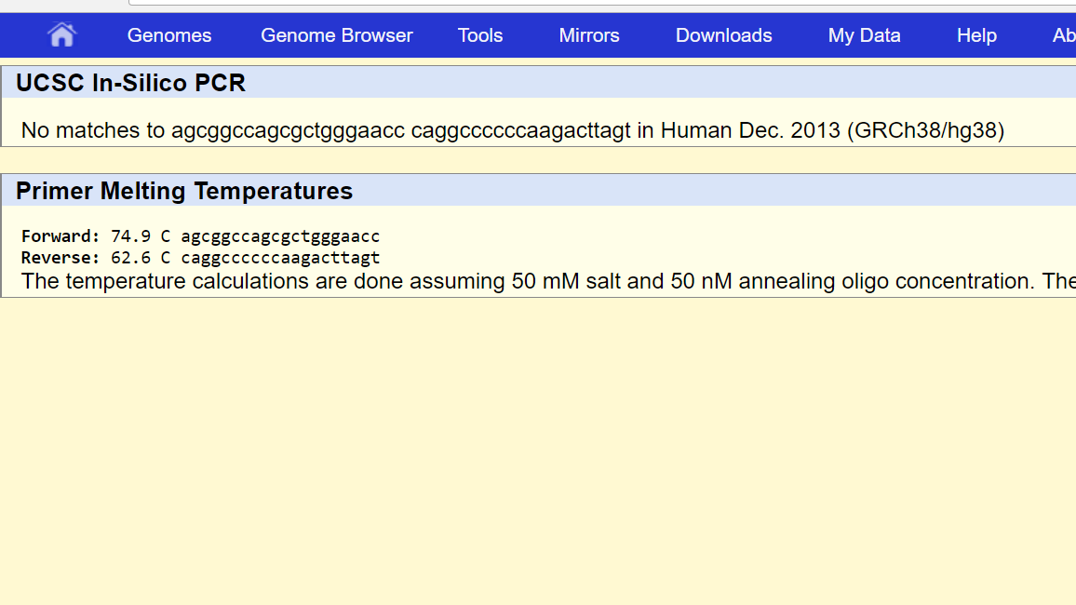Image resolution: width=1076 pixels, height=605 pixels.
Task: Open the Genomes menu
Action: [169, 35]
